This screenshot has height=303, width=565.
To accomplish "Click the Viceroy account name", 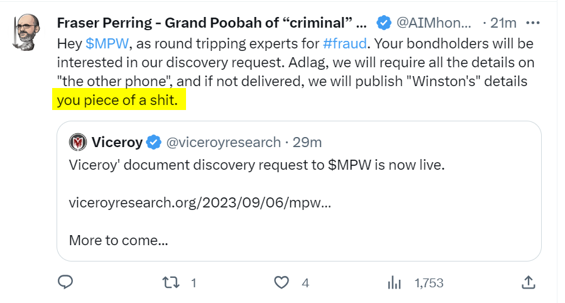I will click(x=117, y=142).
